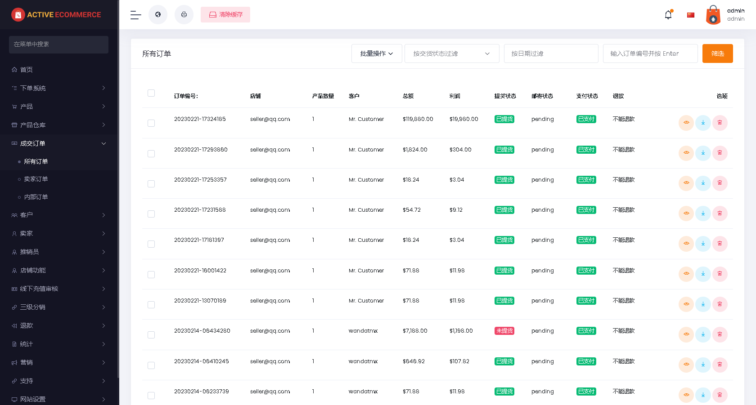Viewport: 756px width, 405px height.
Task: View order 20230221-17293860 details
Action: [x=686, y=153]
